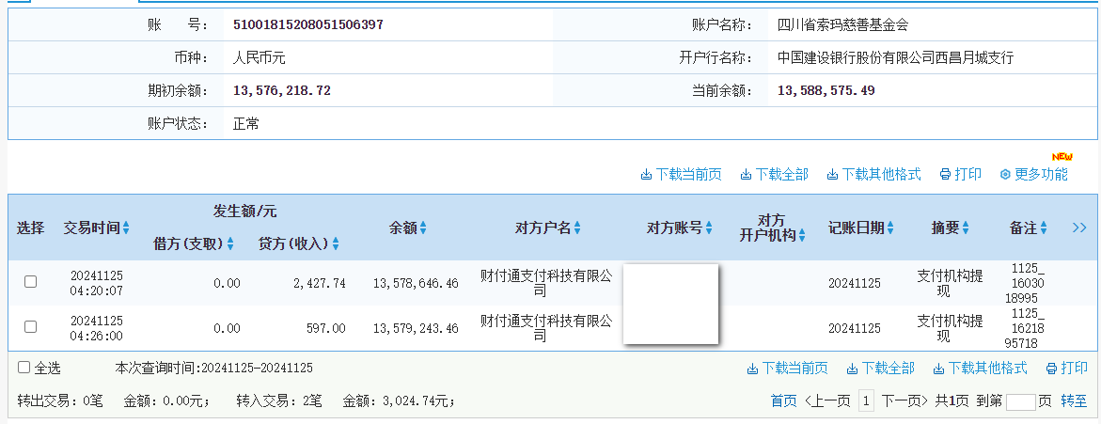Image resolution: width=1101 pixels, height=424 pixels.
Task: Select credit amount 597.00
Action: [326, 328]
